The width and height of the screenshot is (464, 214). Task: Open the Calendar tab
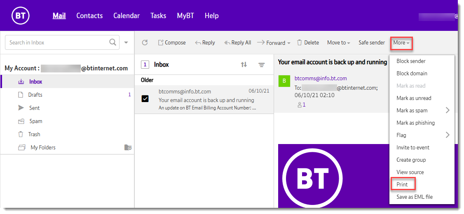pos(127,16)
